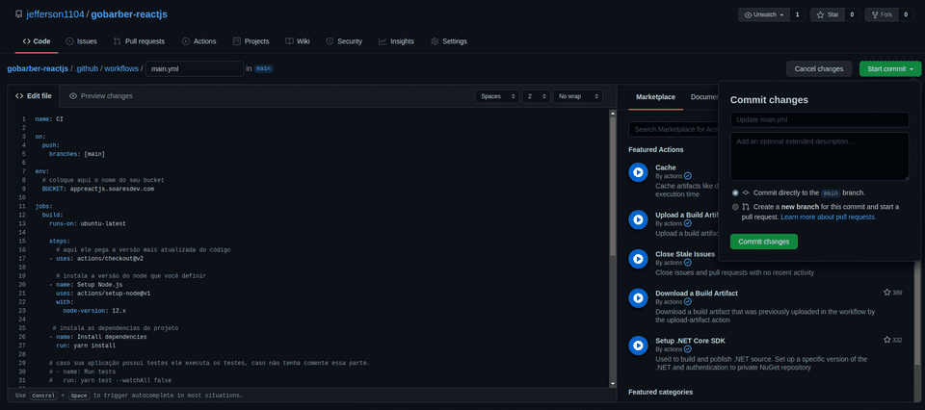
Task: Click the Cache action play icon
Action: pos(637,172)
